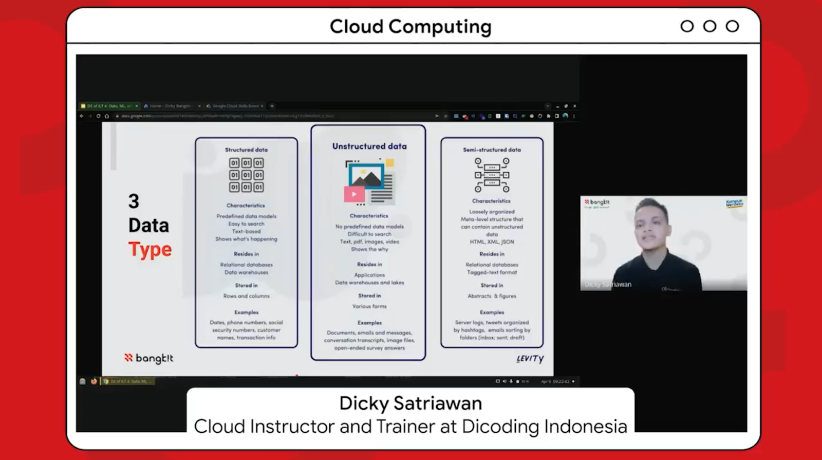Bookmark the page with the star icon
Viewport: 822px width, 460px height.
point(445,116)
